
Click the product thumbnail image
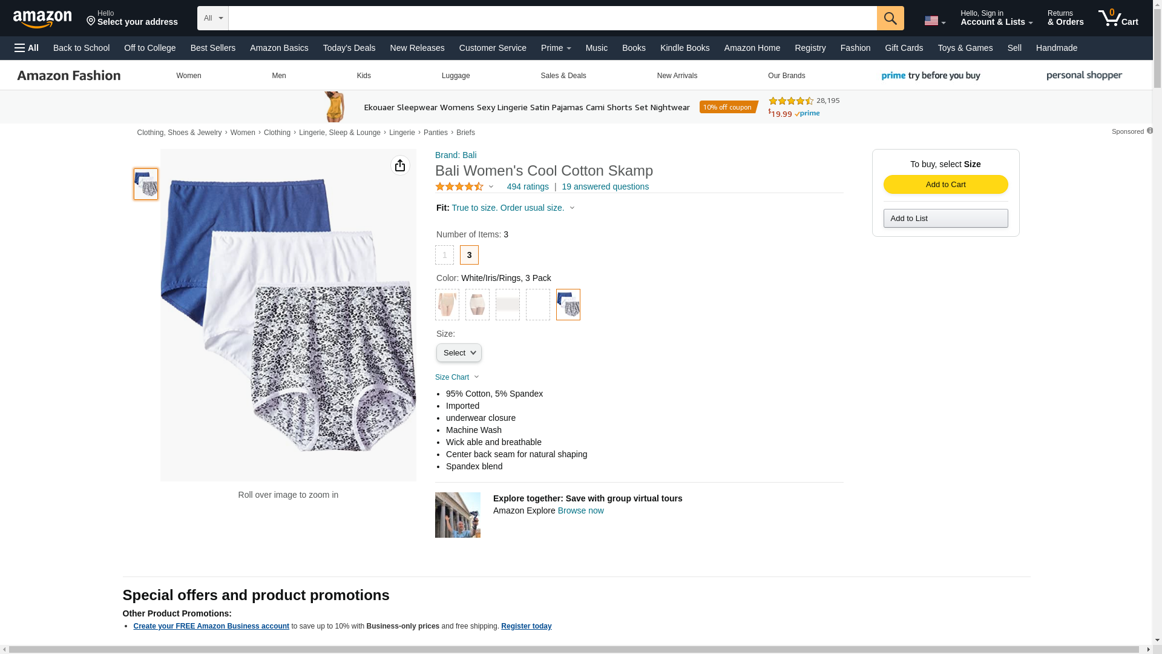pos(146,184)
